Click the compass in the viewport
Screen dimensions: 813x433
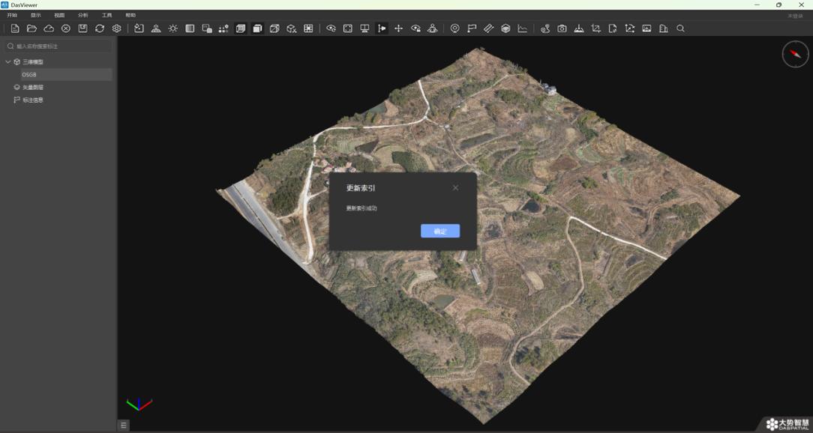click(x=795, y=54)
